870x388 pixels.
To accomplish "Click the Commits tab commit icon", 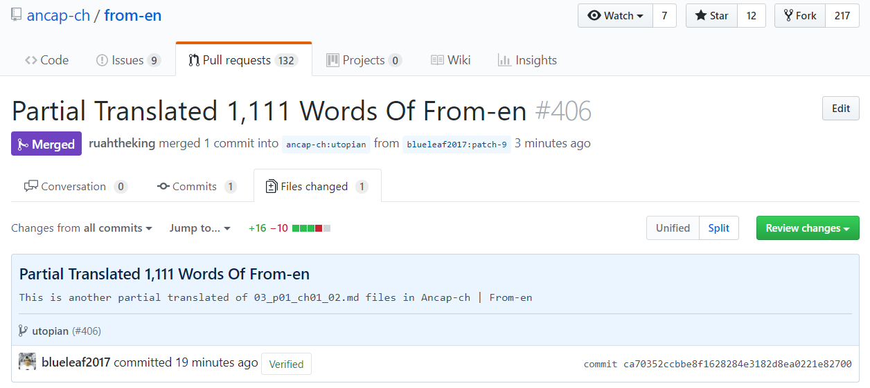I will (163, 186).
